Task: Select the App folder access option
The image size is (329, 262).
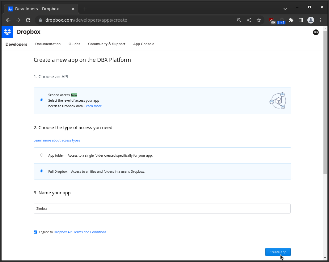Action: [x=41, y=155]
